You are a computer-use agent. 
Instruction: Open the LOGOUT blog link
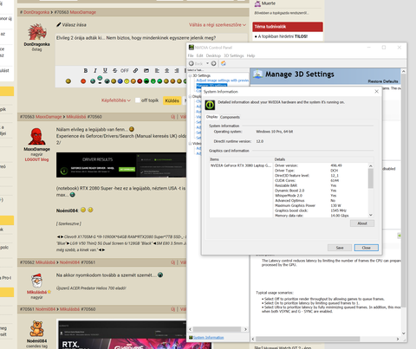tap(36, 159)
